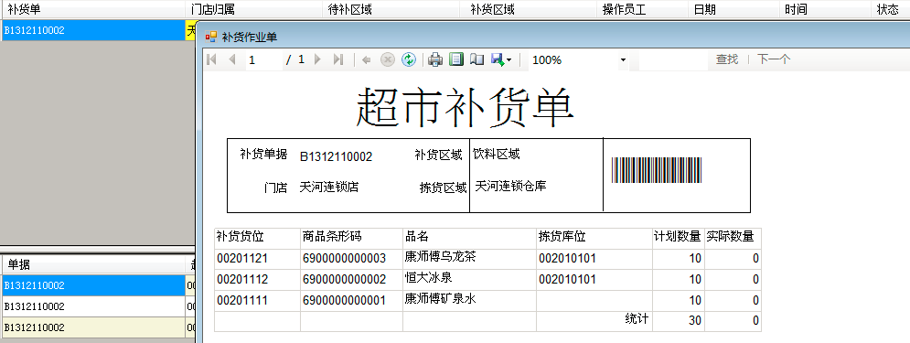Click 康师傅矿泉水 product name

tap(440, 299)
